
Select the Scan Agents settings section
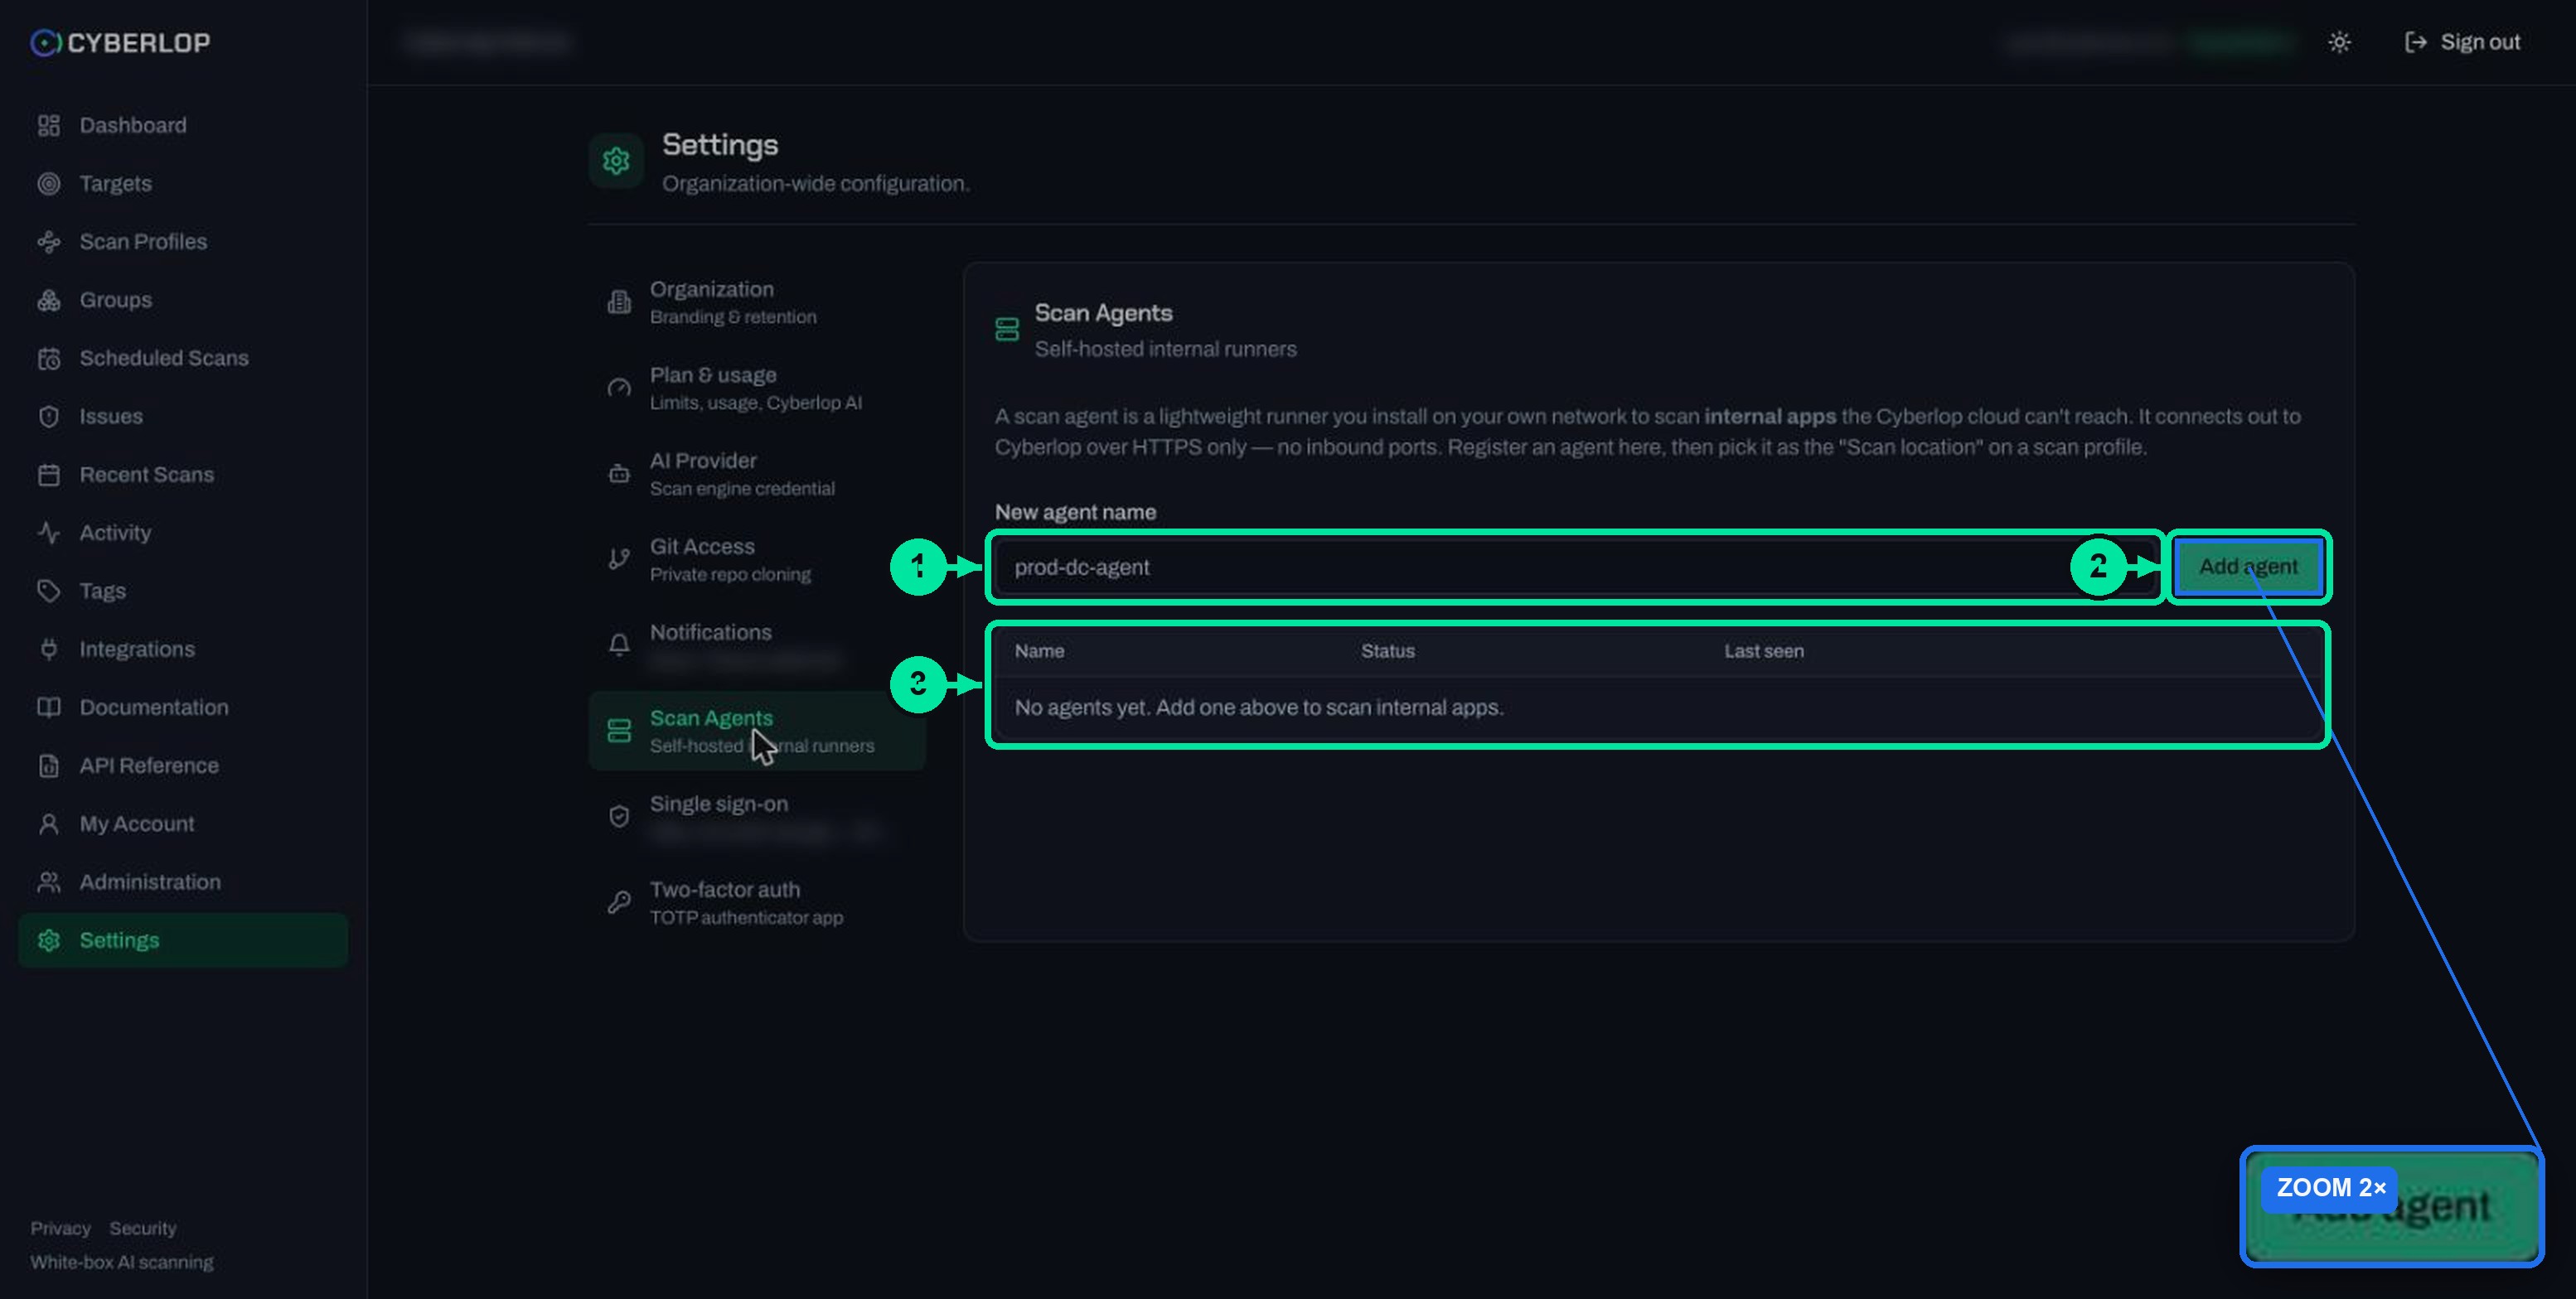757,731
